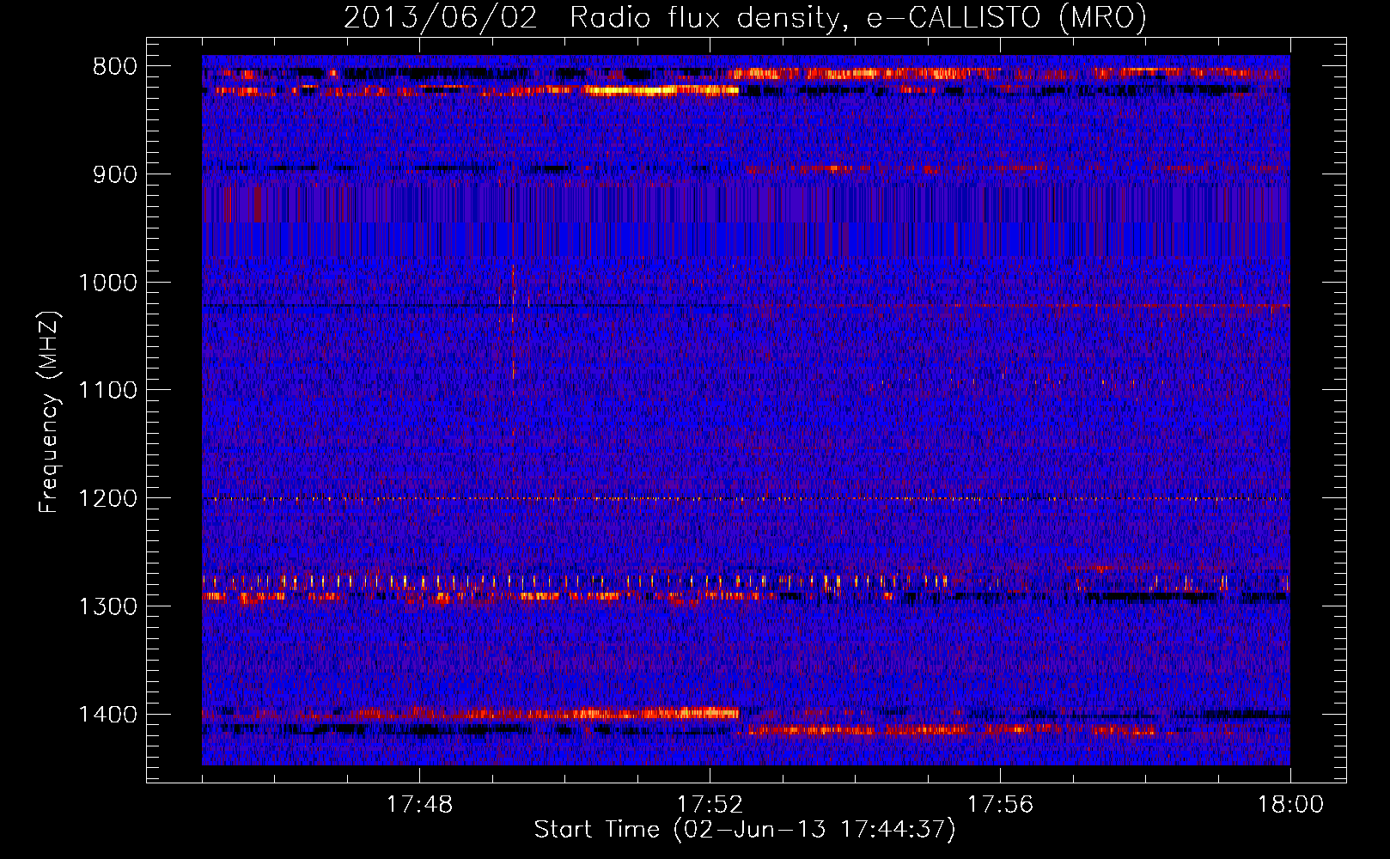Image resolution: width=1390 pixels, height=859 pixels.
Task: Click the 18:00 time tick label
Action: point(1290,805)
